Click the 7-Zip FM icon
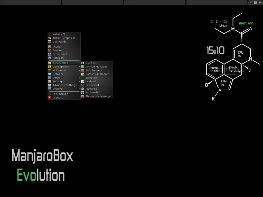The image size is (263, 197). click(82, 63)
